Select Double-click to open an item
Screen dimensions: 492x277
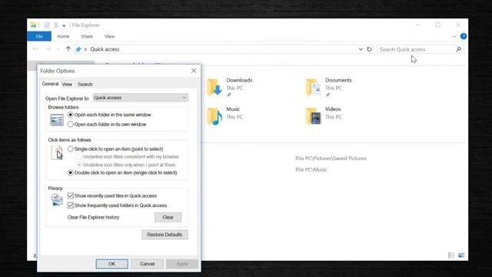tap(71, 172)
